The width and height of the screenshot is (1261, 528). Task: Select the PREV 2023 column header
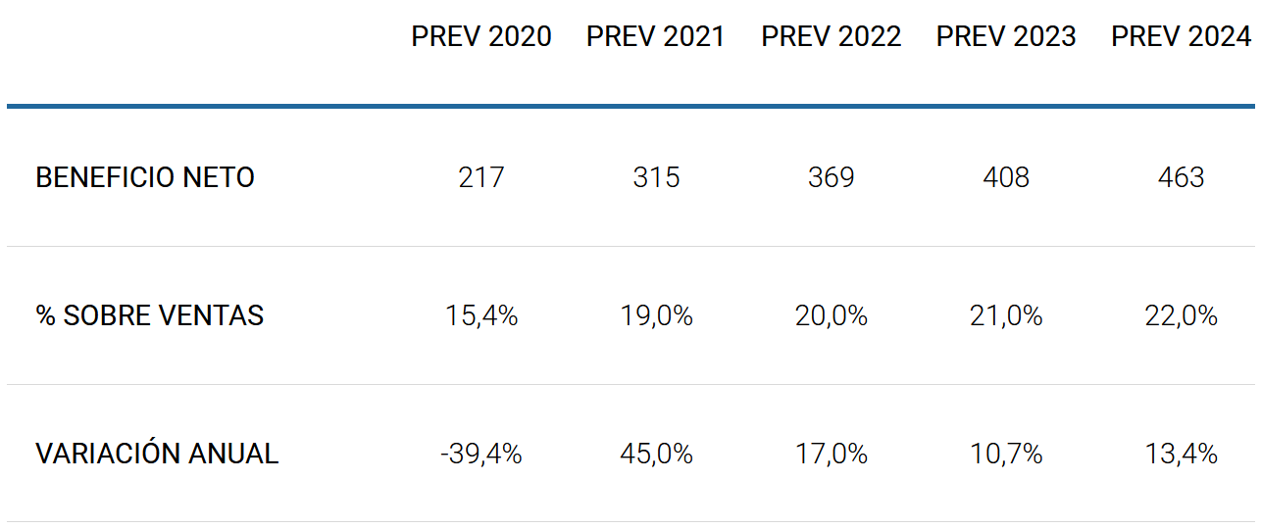point(1006,37)
